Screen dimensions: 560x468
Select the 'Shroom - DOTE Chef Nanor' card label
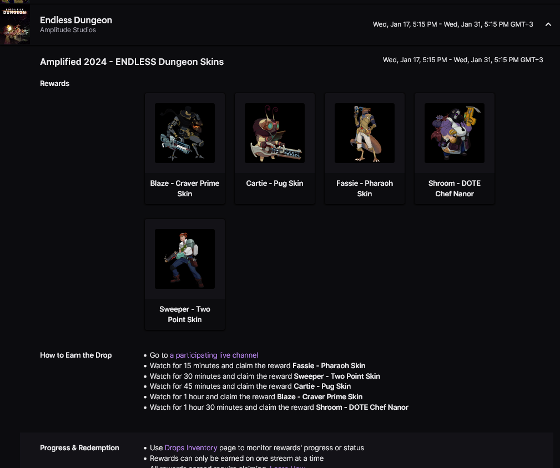tap(455, 189)
